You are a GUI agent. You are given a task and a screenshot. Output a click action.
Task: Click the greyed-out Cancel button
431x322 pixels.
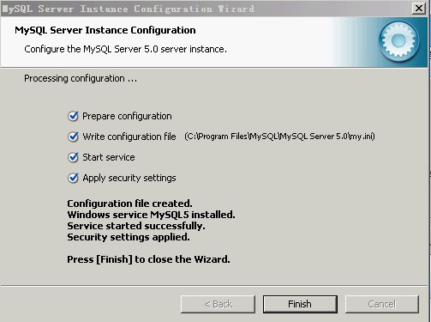[382, 304]
